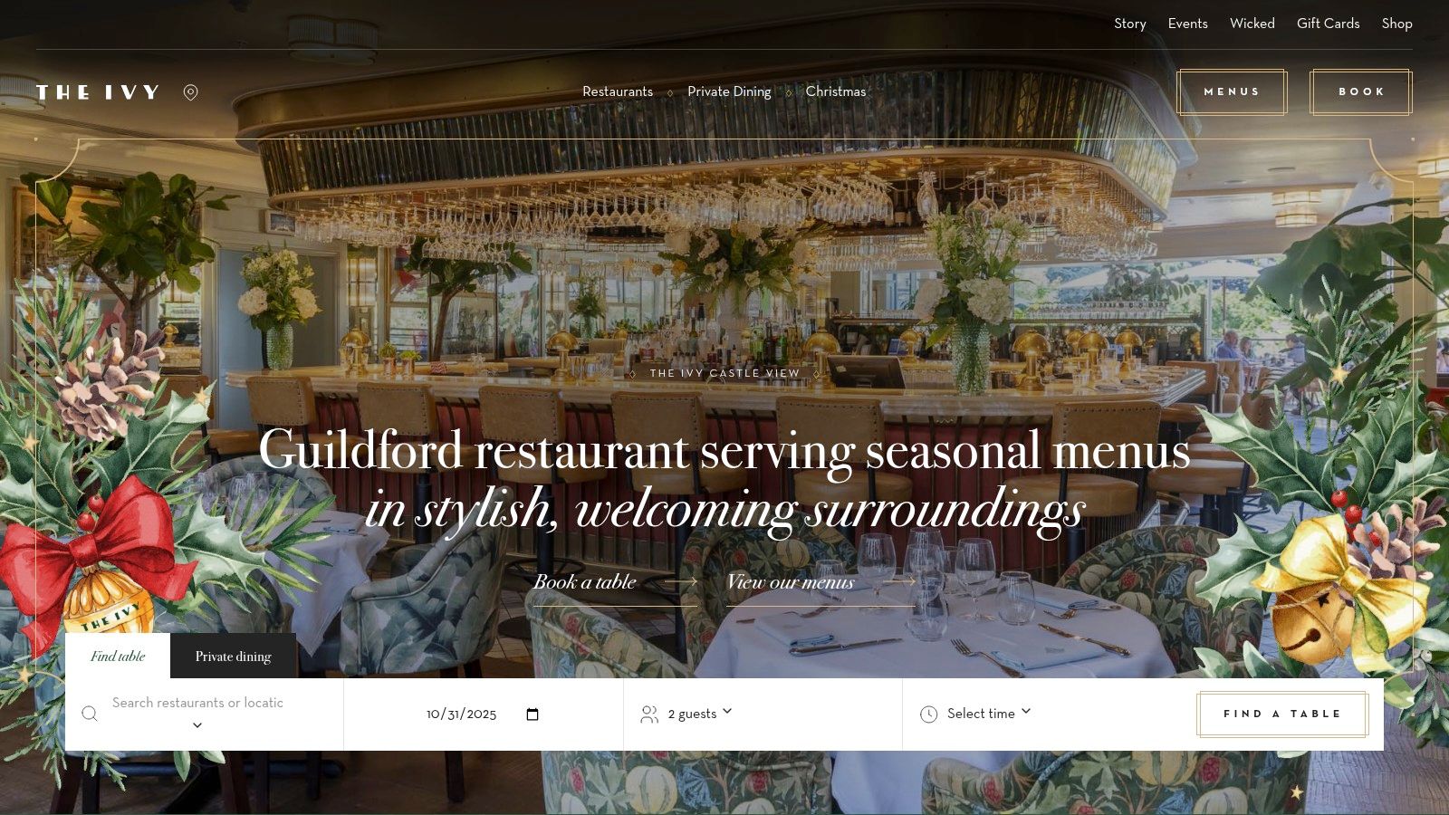The height and width of the screenshot is (815, 1449).
Task: Click the FIND A TABLE button
Action: click(x=1282, y=714)
